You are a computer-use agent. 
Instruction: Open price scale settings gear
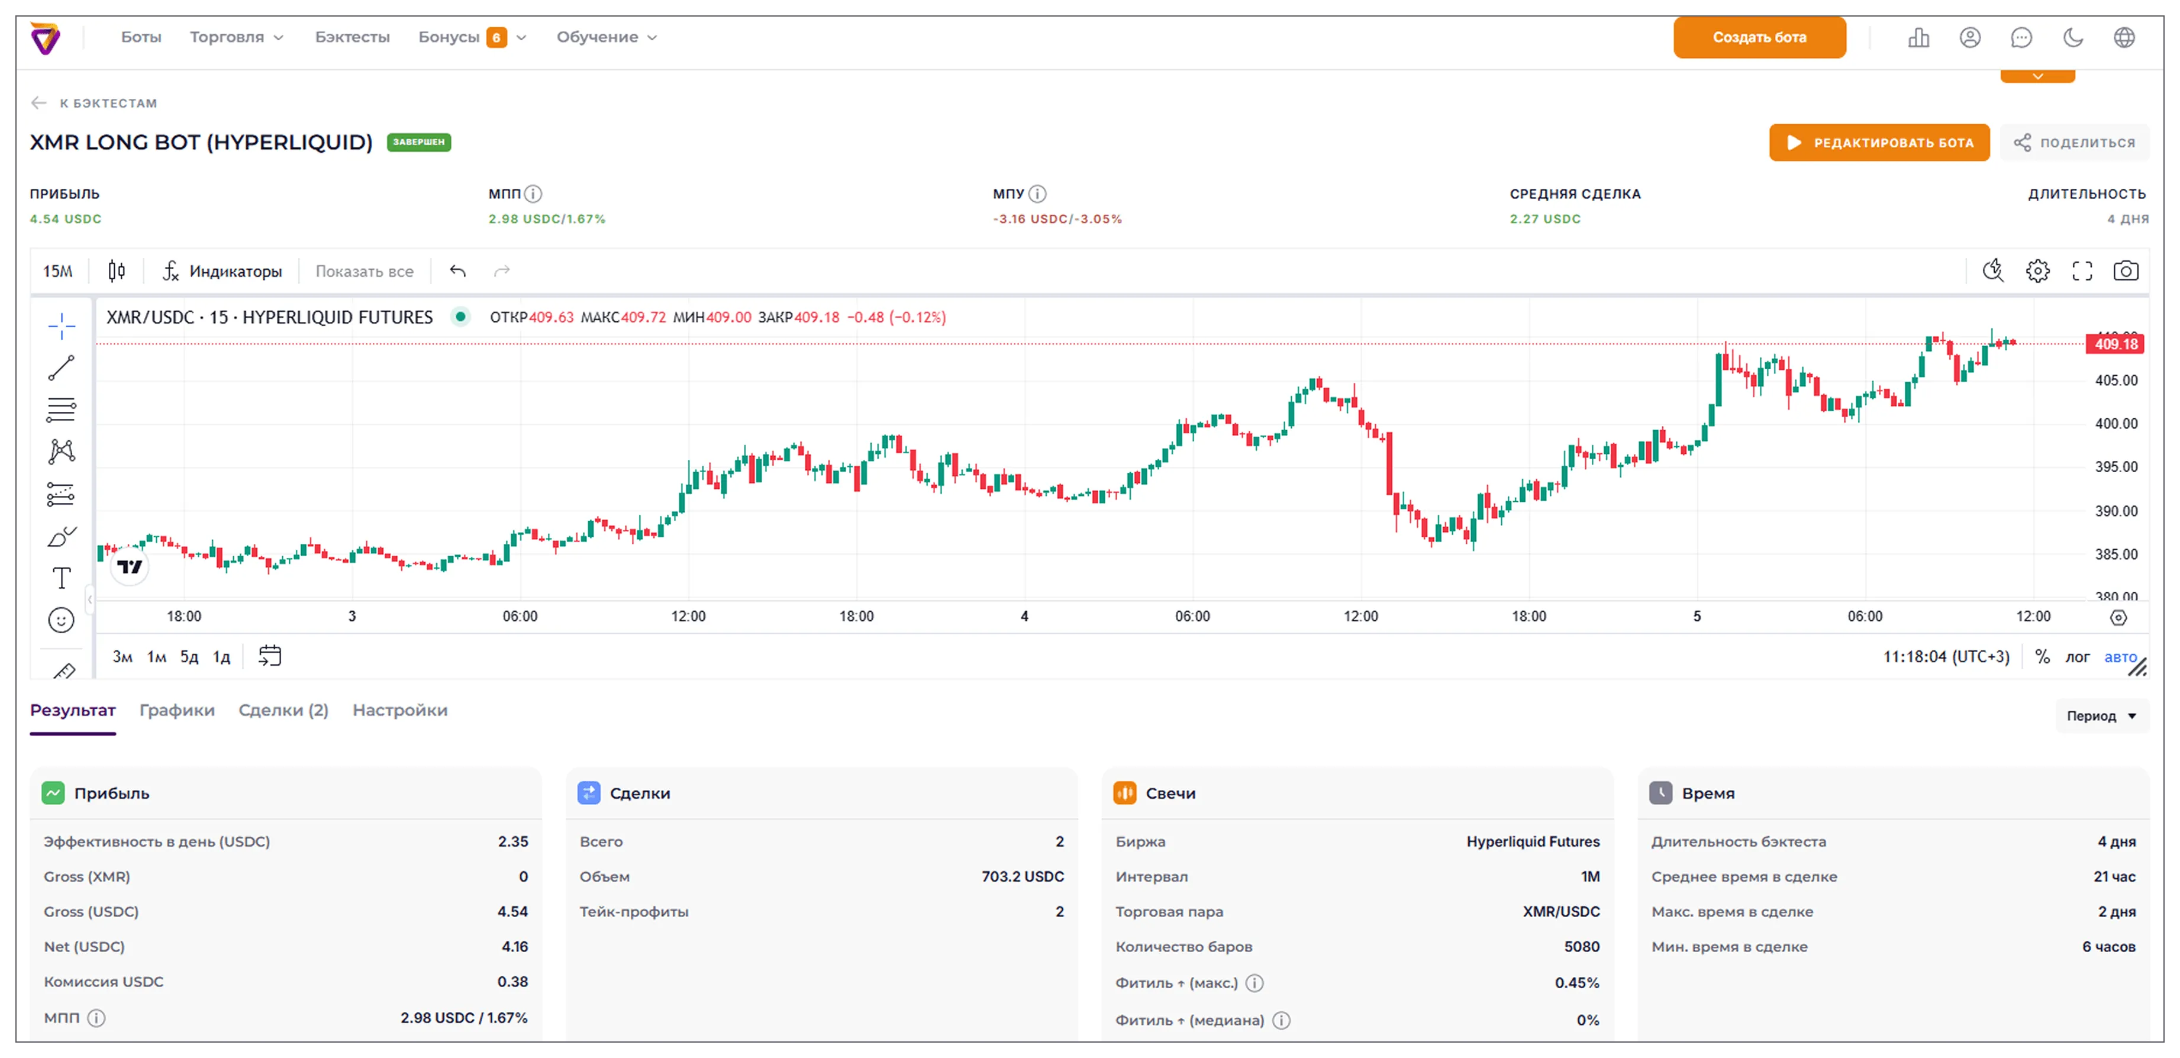(x=2118, y=617)
